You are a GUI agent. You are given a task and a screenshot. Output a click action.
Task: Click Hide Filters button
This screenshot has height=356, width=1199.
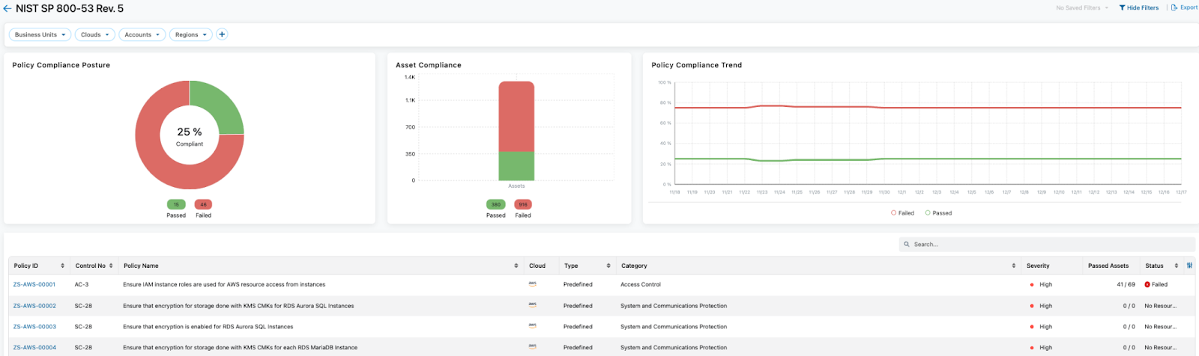coord(1139,7)
